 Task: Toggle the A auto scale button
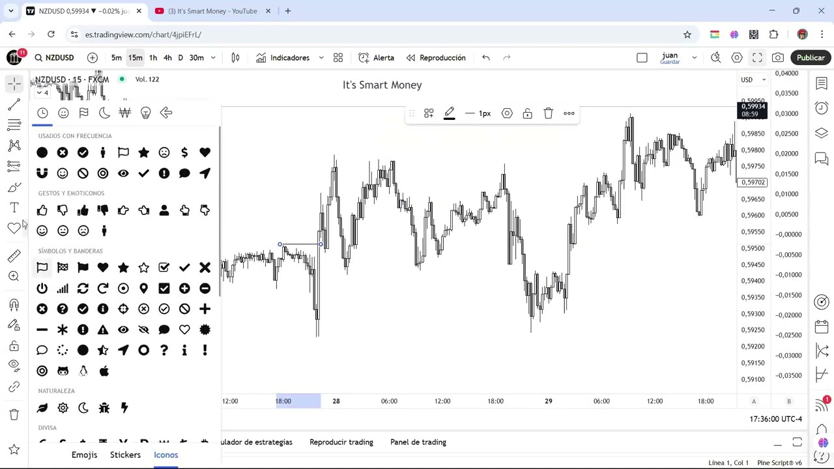(x=754, y=401)
